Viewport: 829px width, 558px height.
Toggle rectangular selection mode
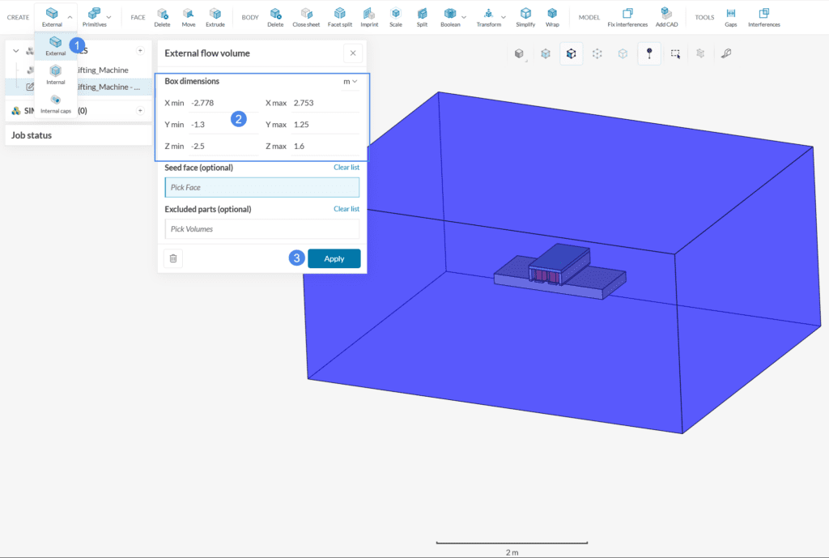674,53
